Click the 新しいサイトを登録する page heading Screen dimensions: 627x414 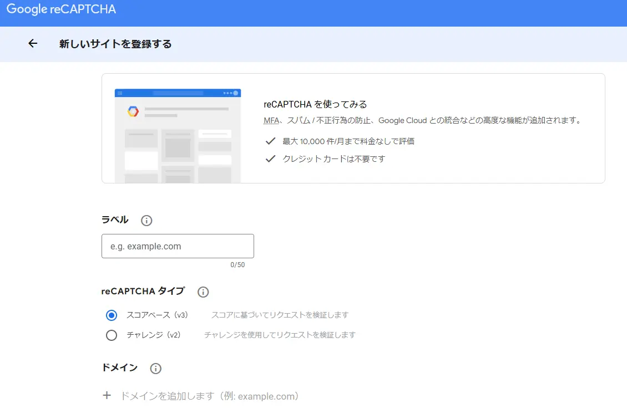[115, 44]
